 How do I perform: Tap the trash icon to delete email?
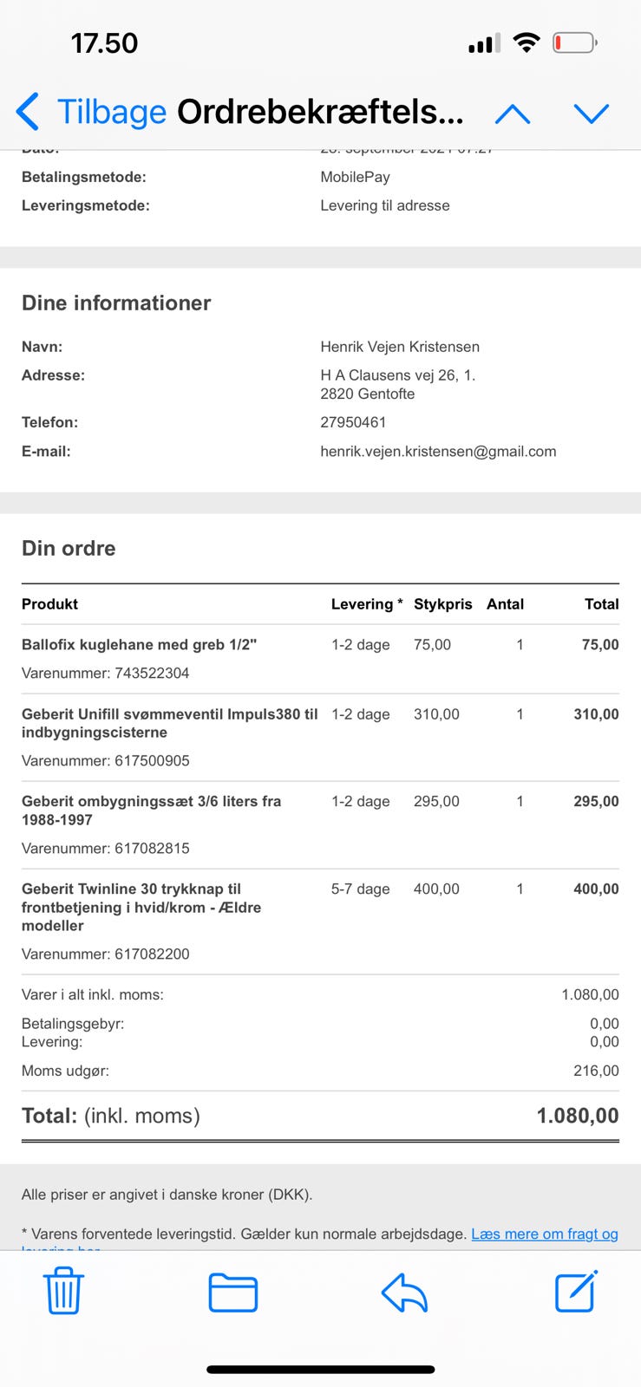63,1292
